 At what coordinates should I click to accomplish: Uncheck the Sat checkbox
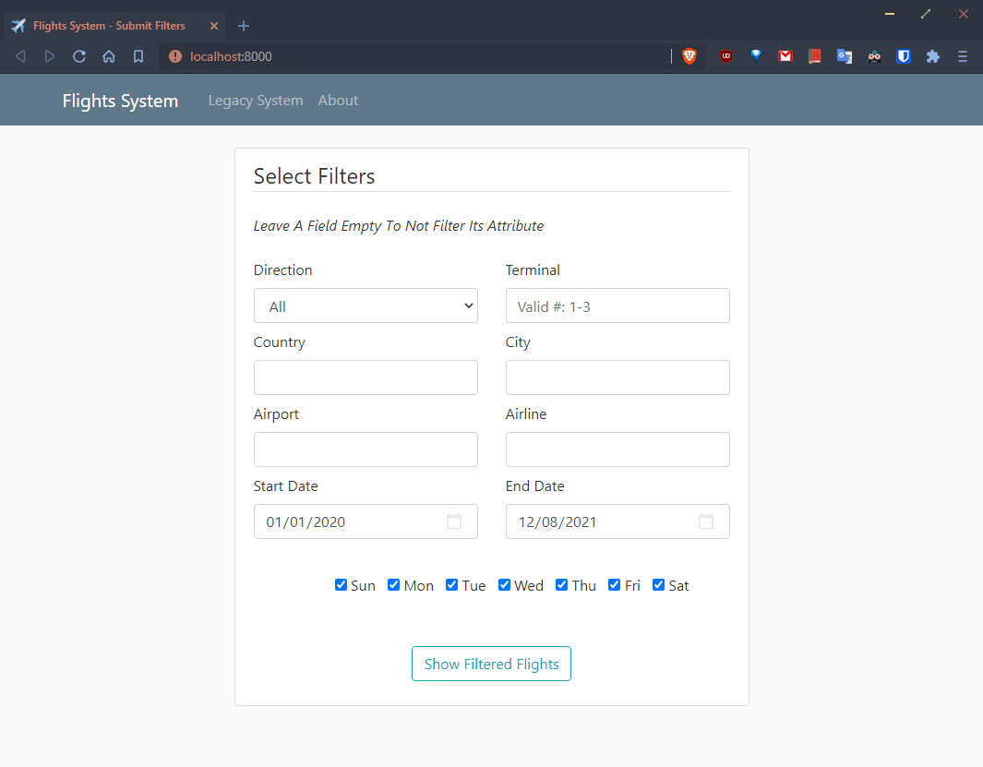tap(658, 584)
